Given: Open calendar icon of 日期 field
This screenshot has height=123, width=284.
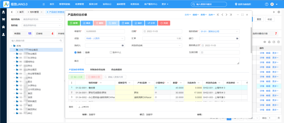Looking at the screenshot, I should click(145, 32).
